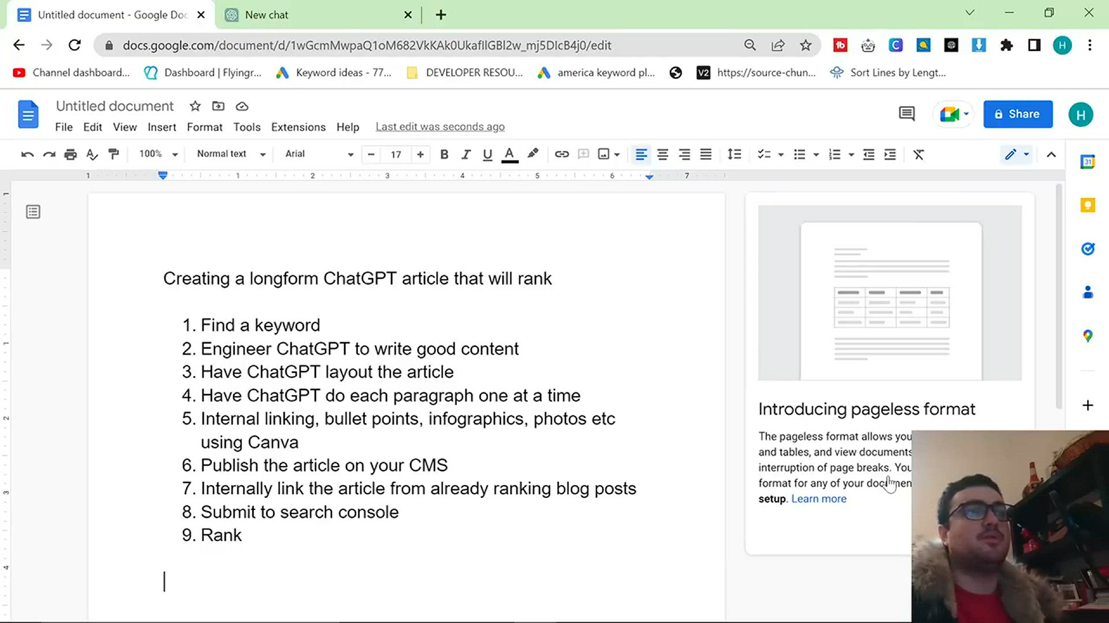
Task: Expand the insert image dropdown arrow
Action: coord(617,155)
